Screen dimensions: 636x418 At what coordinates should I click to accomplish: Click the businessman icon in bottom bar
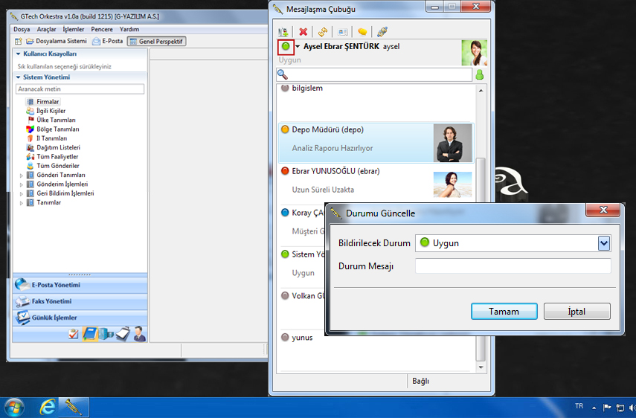pyautogui.click(x=139, y=334)
